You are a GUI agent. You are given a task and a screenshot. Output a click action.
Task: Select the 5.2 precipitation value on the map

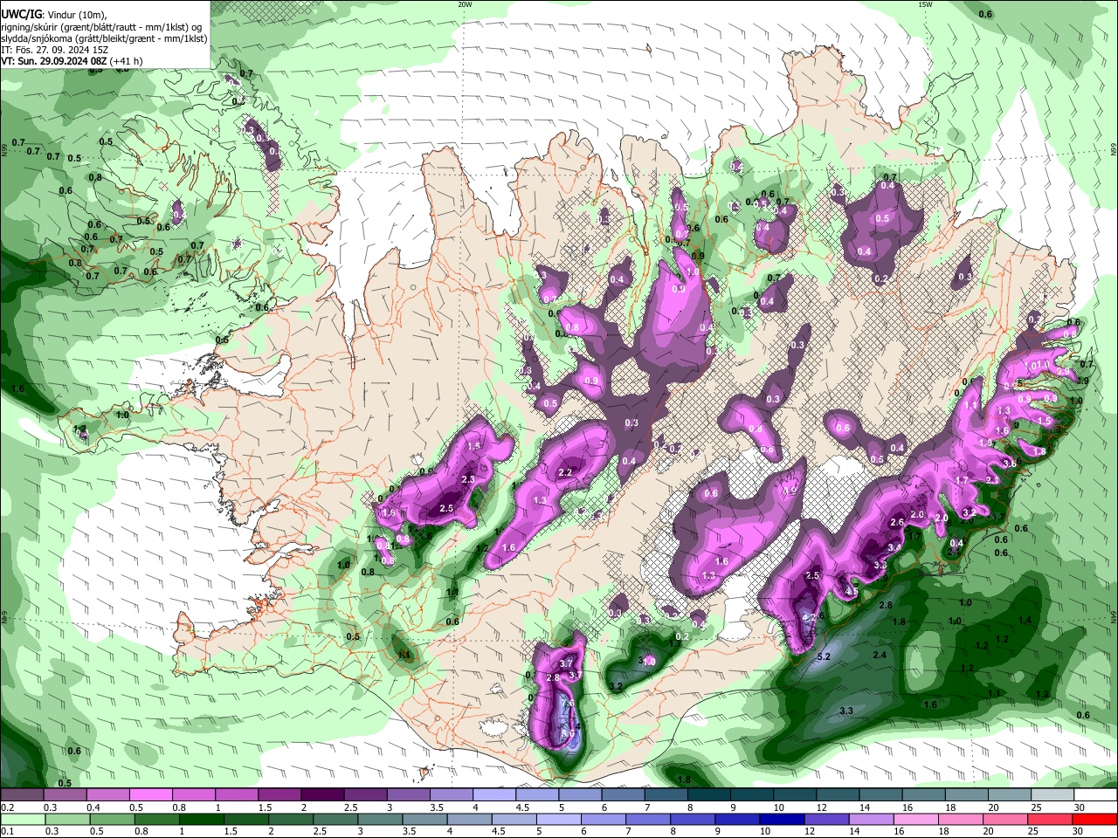[x=823, y=656]
